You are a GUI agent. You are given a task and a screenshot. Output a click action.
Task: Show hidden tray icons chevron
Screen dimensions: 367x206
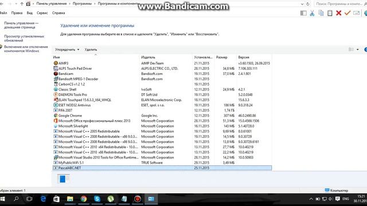pyautogui.click(x=311, y=199)
